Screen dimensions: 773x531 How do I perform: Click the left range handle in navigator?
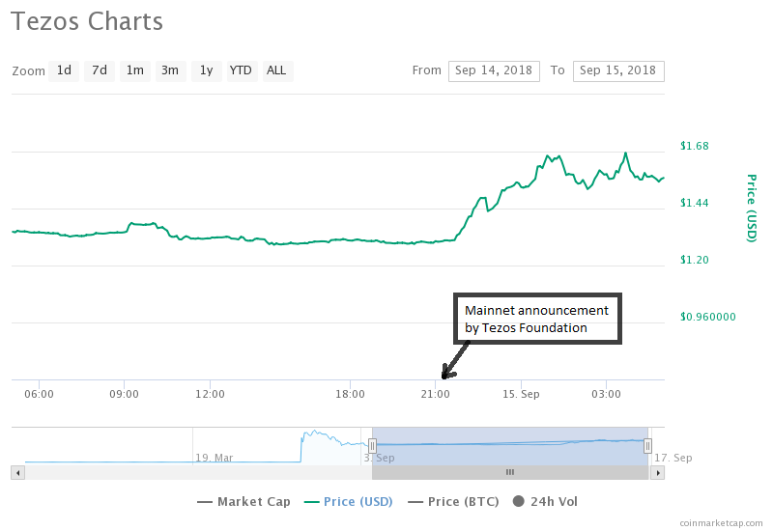pos(373,446)
